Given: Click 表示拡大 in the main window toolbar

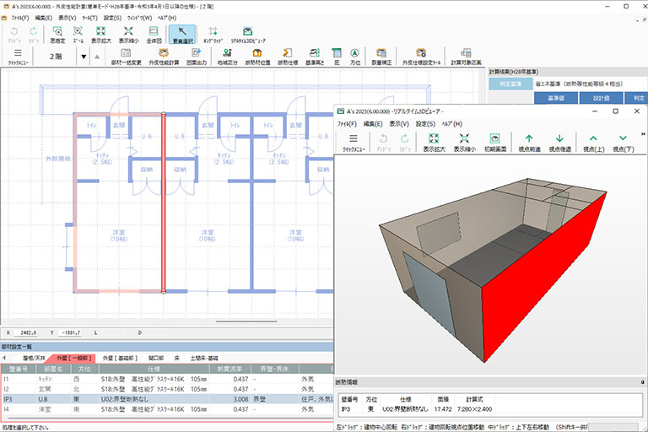Looking at the screenshot, I should click(101, 35).
